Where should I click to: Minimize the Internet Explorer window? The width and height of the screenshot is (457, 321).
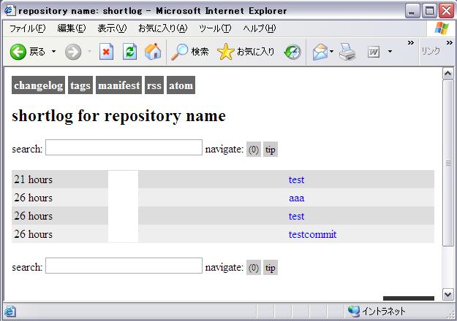coord(412,11)
